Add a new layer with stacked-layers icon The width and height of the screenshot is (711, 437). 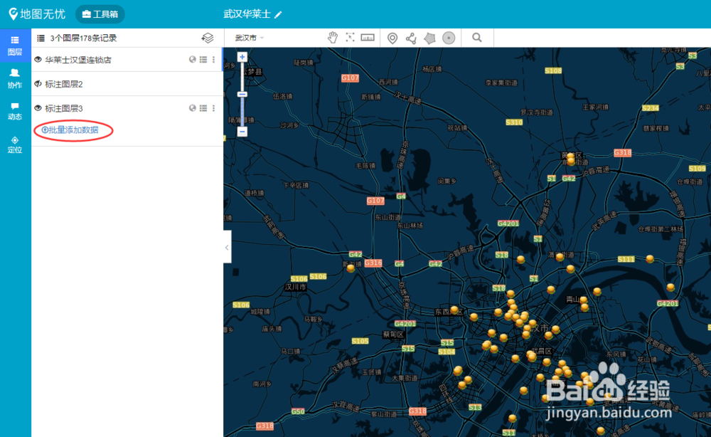[x=207, y=38]
